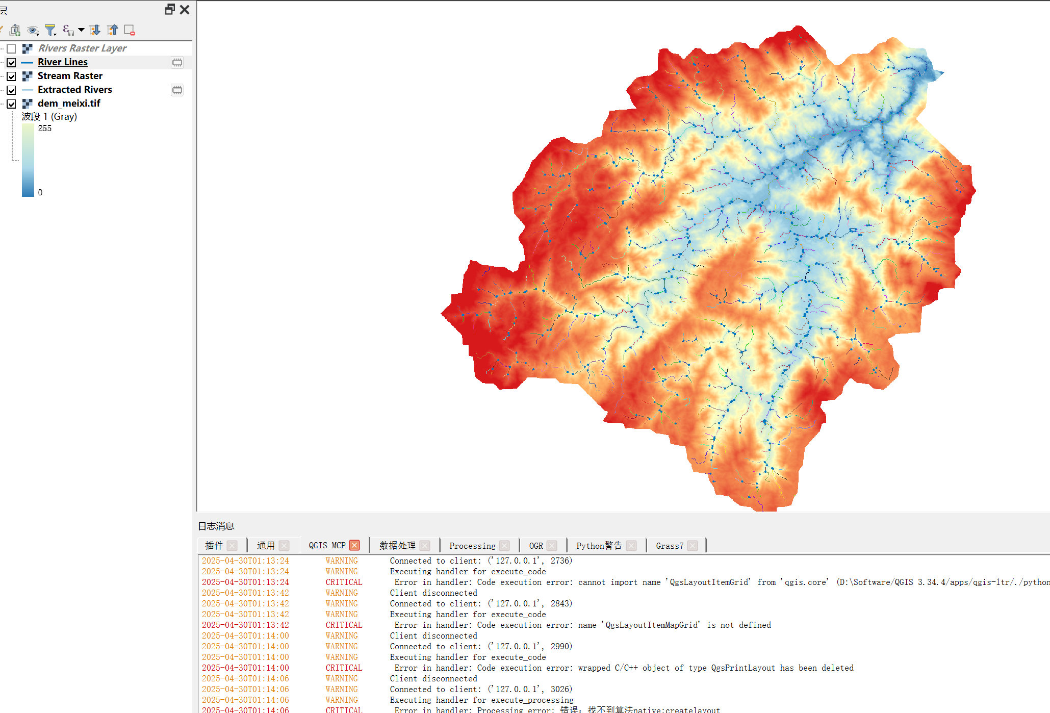Viewport: 1050px width, 713px height.
Task: Click the raster icon of Stream Raster
Action: pyautogui.click(x=28, y=76)
